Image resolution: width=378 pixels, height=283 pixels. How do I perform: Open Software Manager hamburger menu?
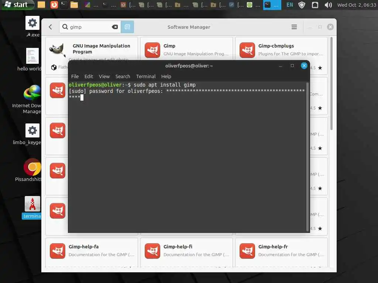(294, 27)
